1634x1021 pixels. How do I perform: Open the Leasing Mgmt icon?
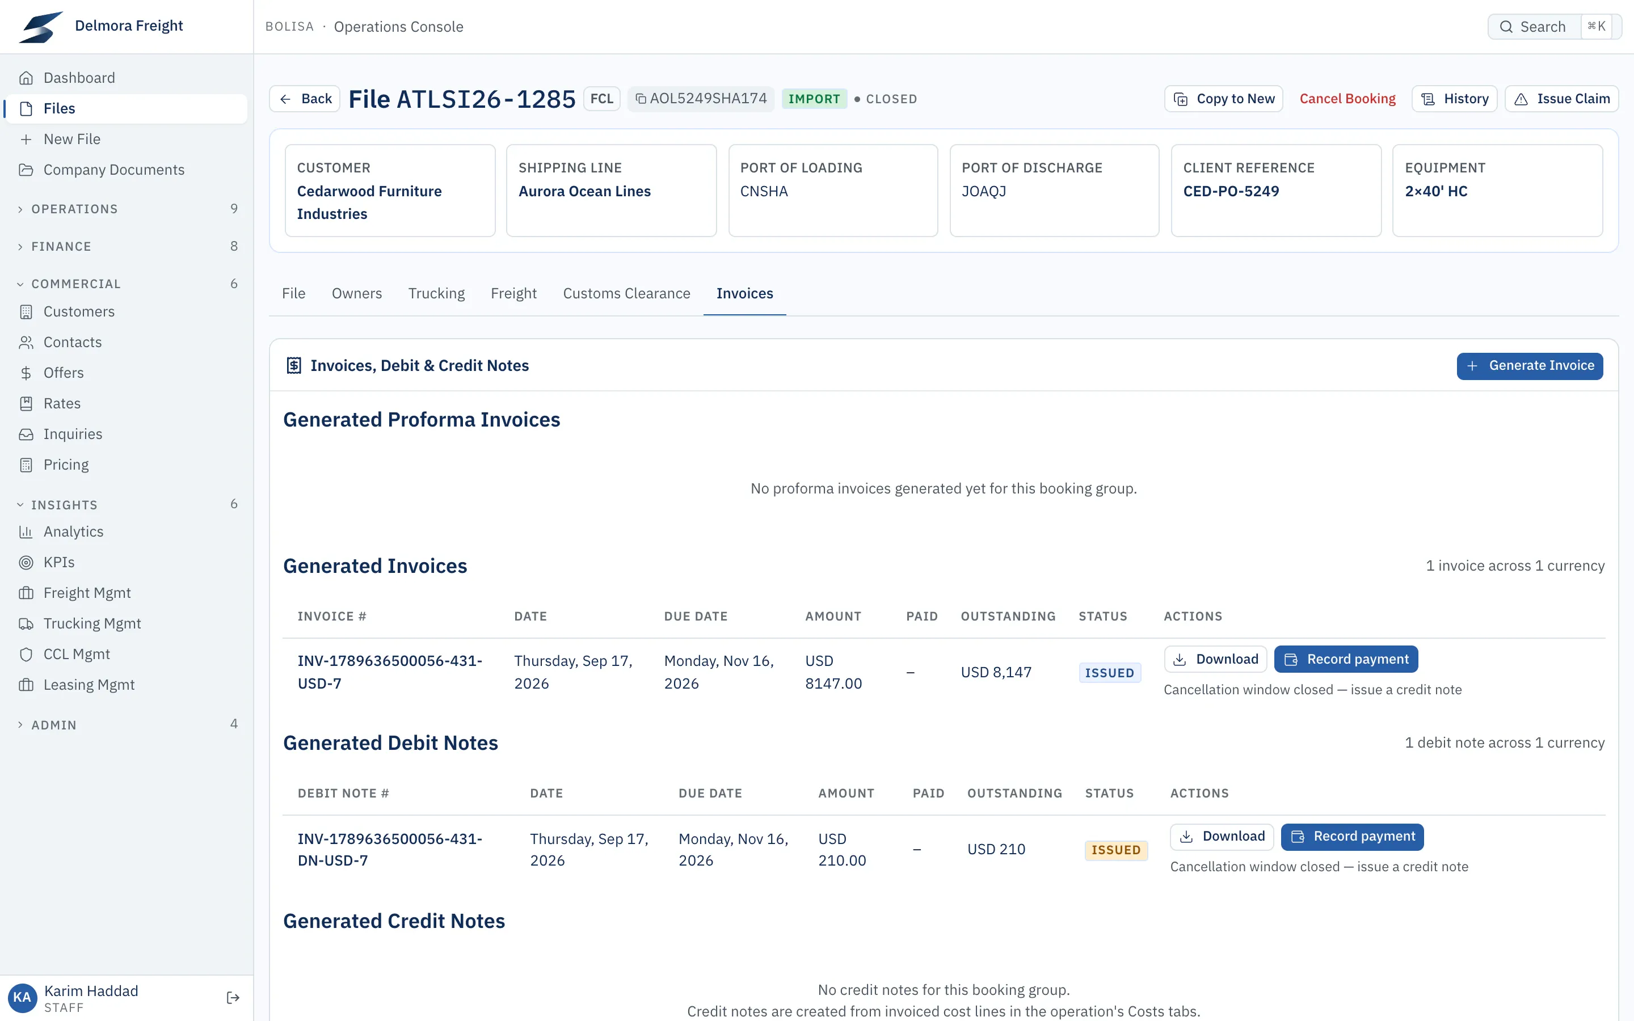(x=26, y=685)
